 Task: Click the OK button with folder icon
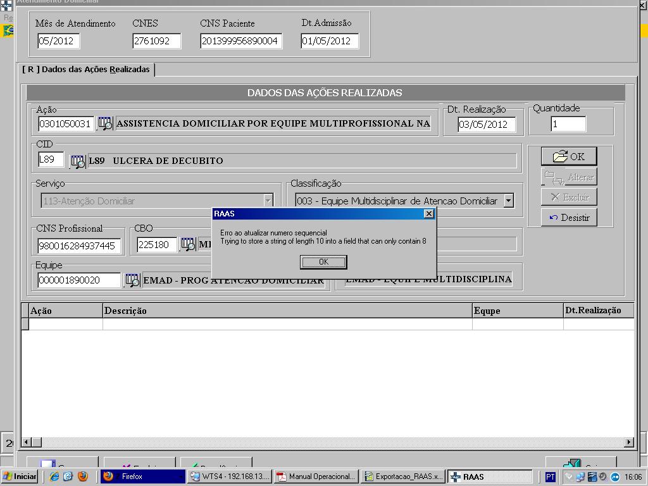tap(569, 156)
